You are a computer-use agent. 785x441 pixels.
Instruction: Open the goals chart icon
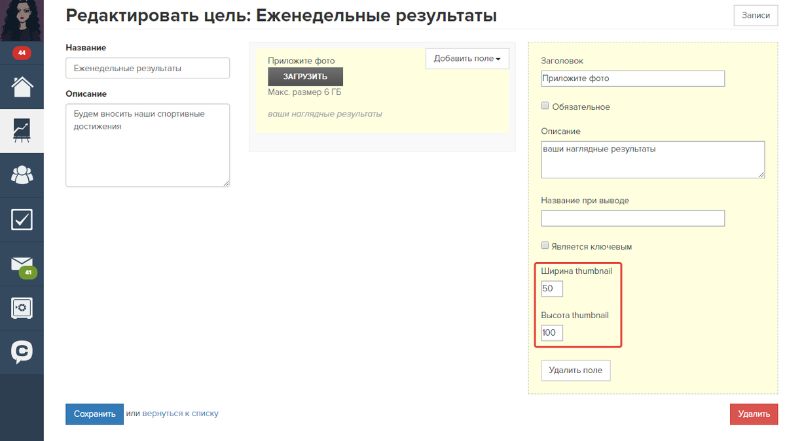pyautogui.click(x=22, y=131)
